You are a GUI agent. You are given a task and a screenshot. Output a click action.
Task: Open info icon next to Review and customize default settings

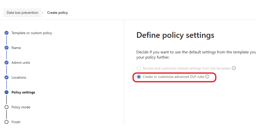tap(234, 68)
